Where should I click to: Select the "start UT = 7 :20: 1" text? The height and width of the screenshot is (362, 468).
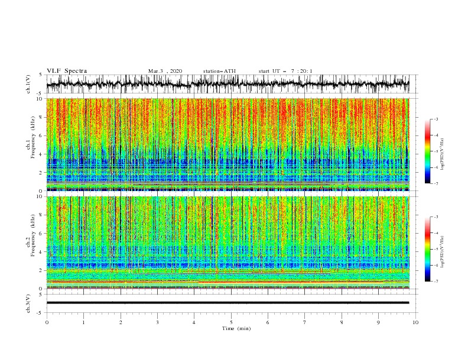[285, 71]
